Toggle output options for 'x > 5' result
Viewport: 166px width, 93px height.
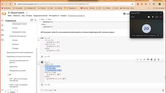42,57
